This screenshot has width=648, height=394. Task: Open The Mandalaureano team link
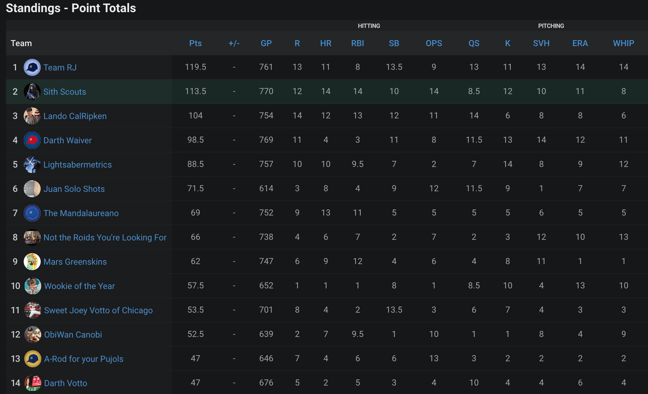pyautogui.click(x=81, y=213)
